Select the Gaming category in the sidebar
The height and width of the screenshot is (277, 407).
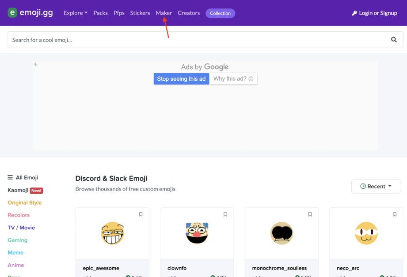click(x=17, y=240)
